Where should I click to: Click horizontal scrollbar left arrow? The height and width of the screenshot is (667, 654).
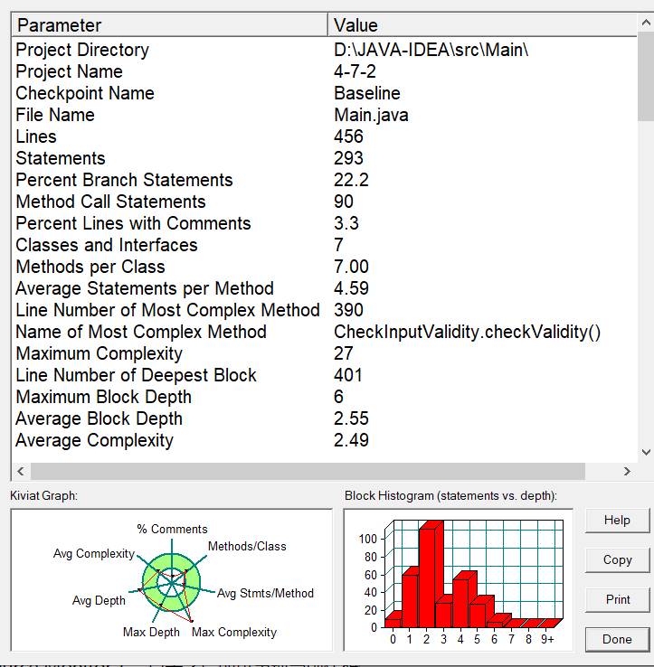(x=21, y=471)
